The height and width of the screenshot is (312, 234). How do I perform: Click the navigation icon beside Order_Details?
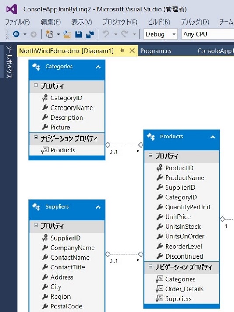[x=160, y=289]
